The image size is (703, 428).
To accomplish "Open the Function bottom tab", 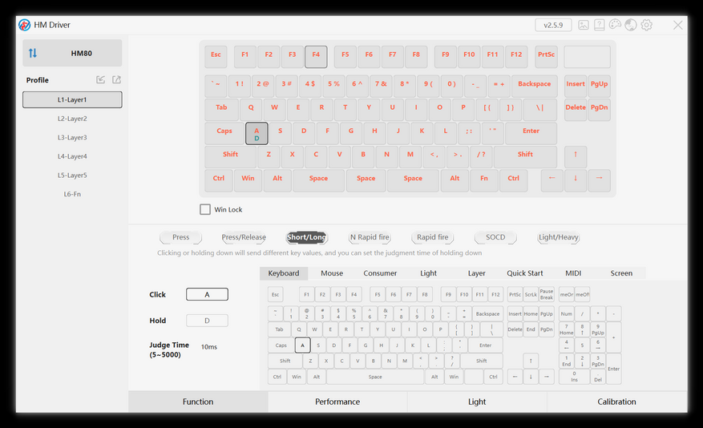I will coord(198,402).
